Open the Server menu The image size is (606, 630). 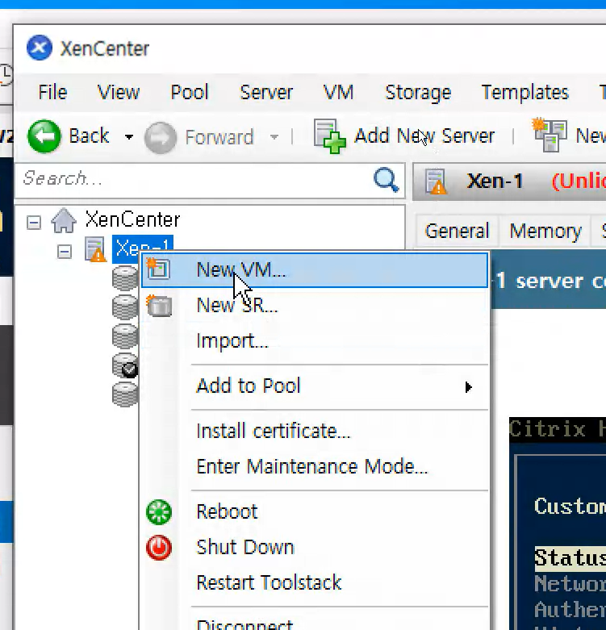coord(266,93)
